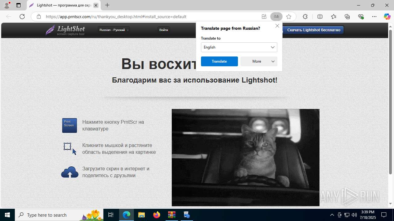Open the volume control in tray
This screenshot has width=394, height=221.
[354, 215]
